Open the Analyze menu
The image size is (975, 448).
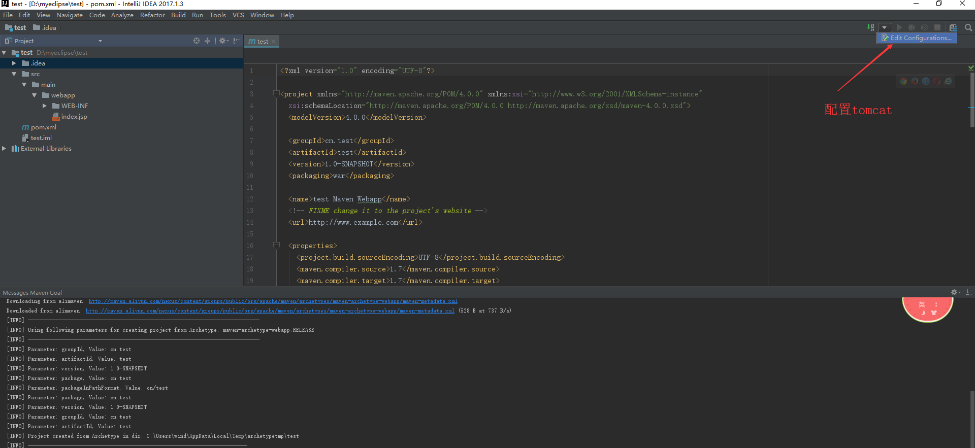click(x=122, y=15)
